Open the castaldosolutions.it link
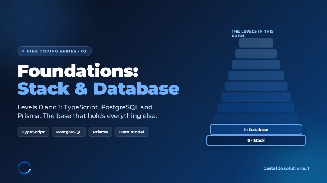Screen dimensions: 327x183 click(x=287, y=168)
